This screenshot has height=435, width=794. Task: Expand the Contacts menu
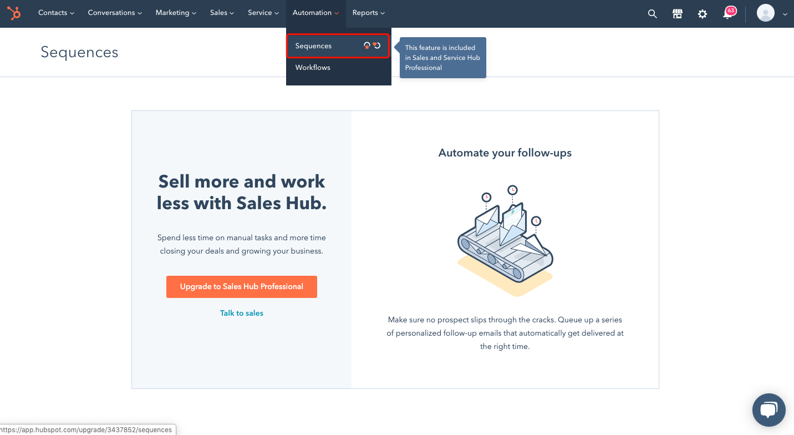coord(56,13)
